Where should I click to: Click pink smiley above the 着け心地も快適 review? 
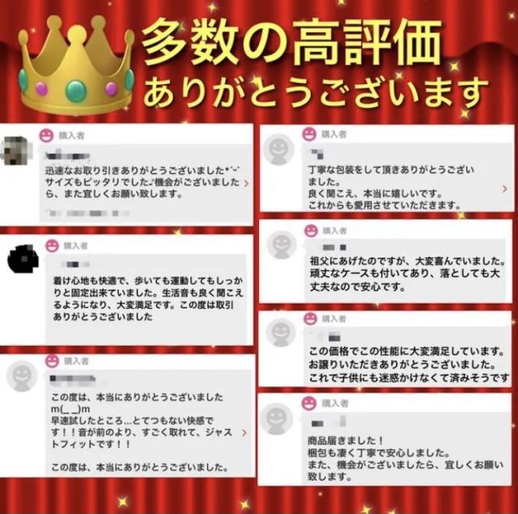pos(52,246)
